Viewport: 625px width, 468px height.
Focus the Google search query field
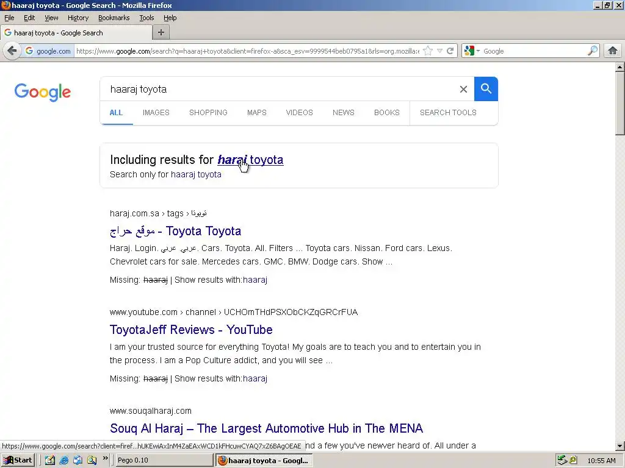pyautogui.click(x=279, y=89)
